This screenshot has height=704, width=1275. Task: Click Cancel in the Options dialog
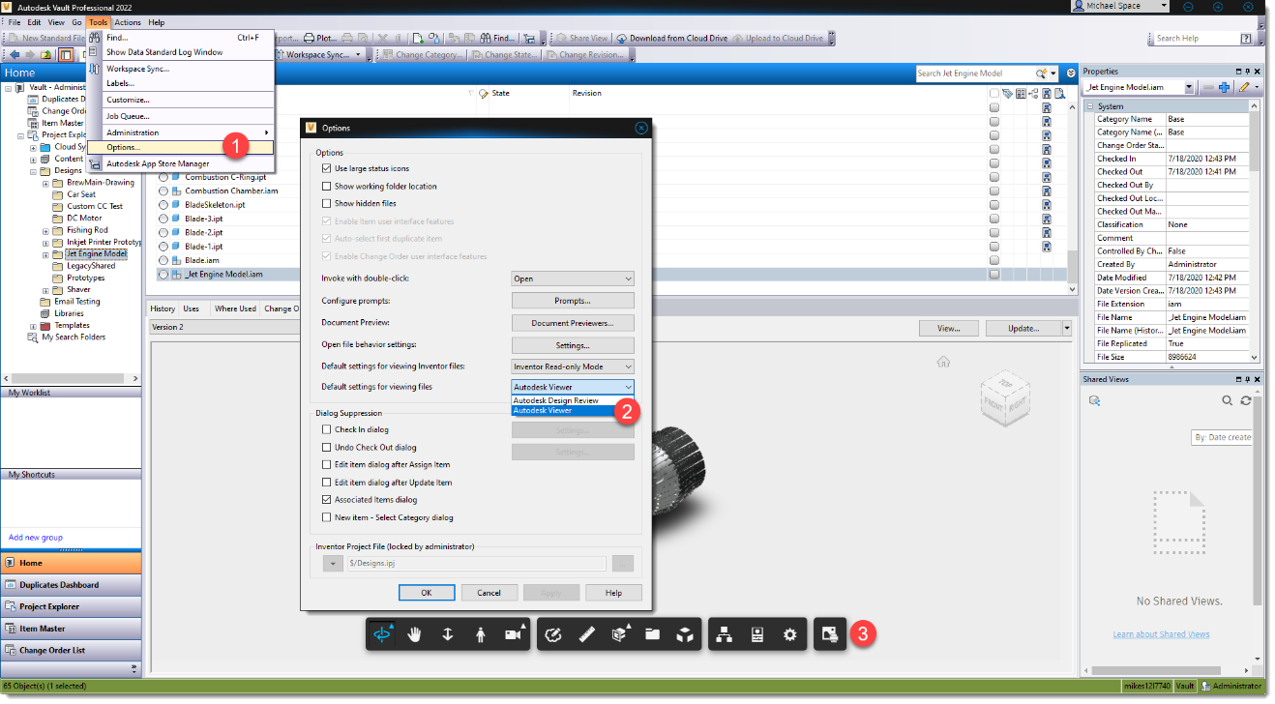[x=489, y=593]
